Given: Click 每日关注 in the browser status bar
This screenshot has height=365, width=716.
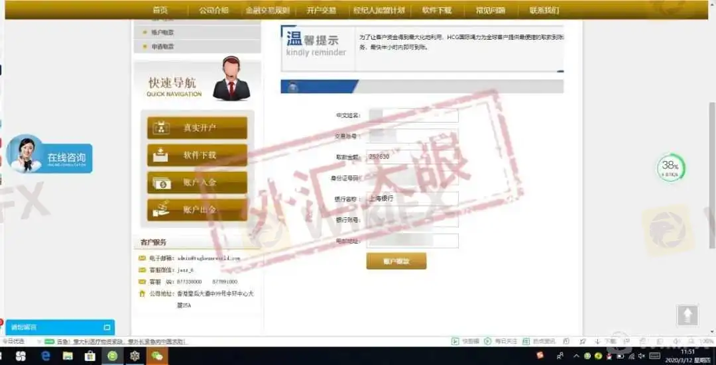Looking at the screenshot, I should click(x=501, y=341).
